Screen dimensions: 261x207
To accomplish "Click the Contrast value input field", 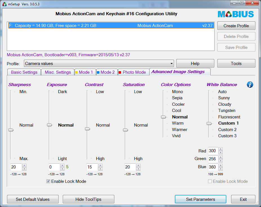I will (92, 167).
